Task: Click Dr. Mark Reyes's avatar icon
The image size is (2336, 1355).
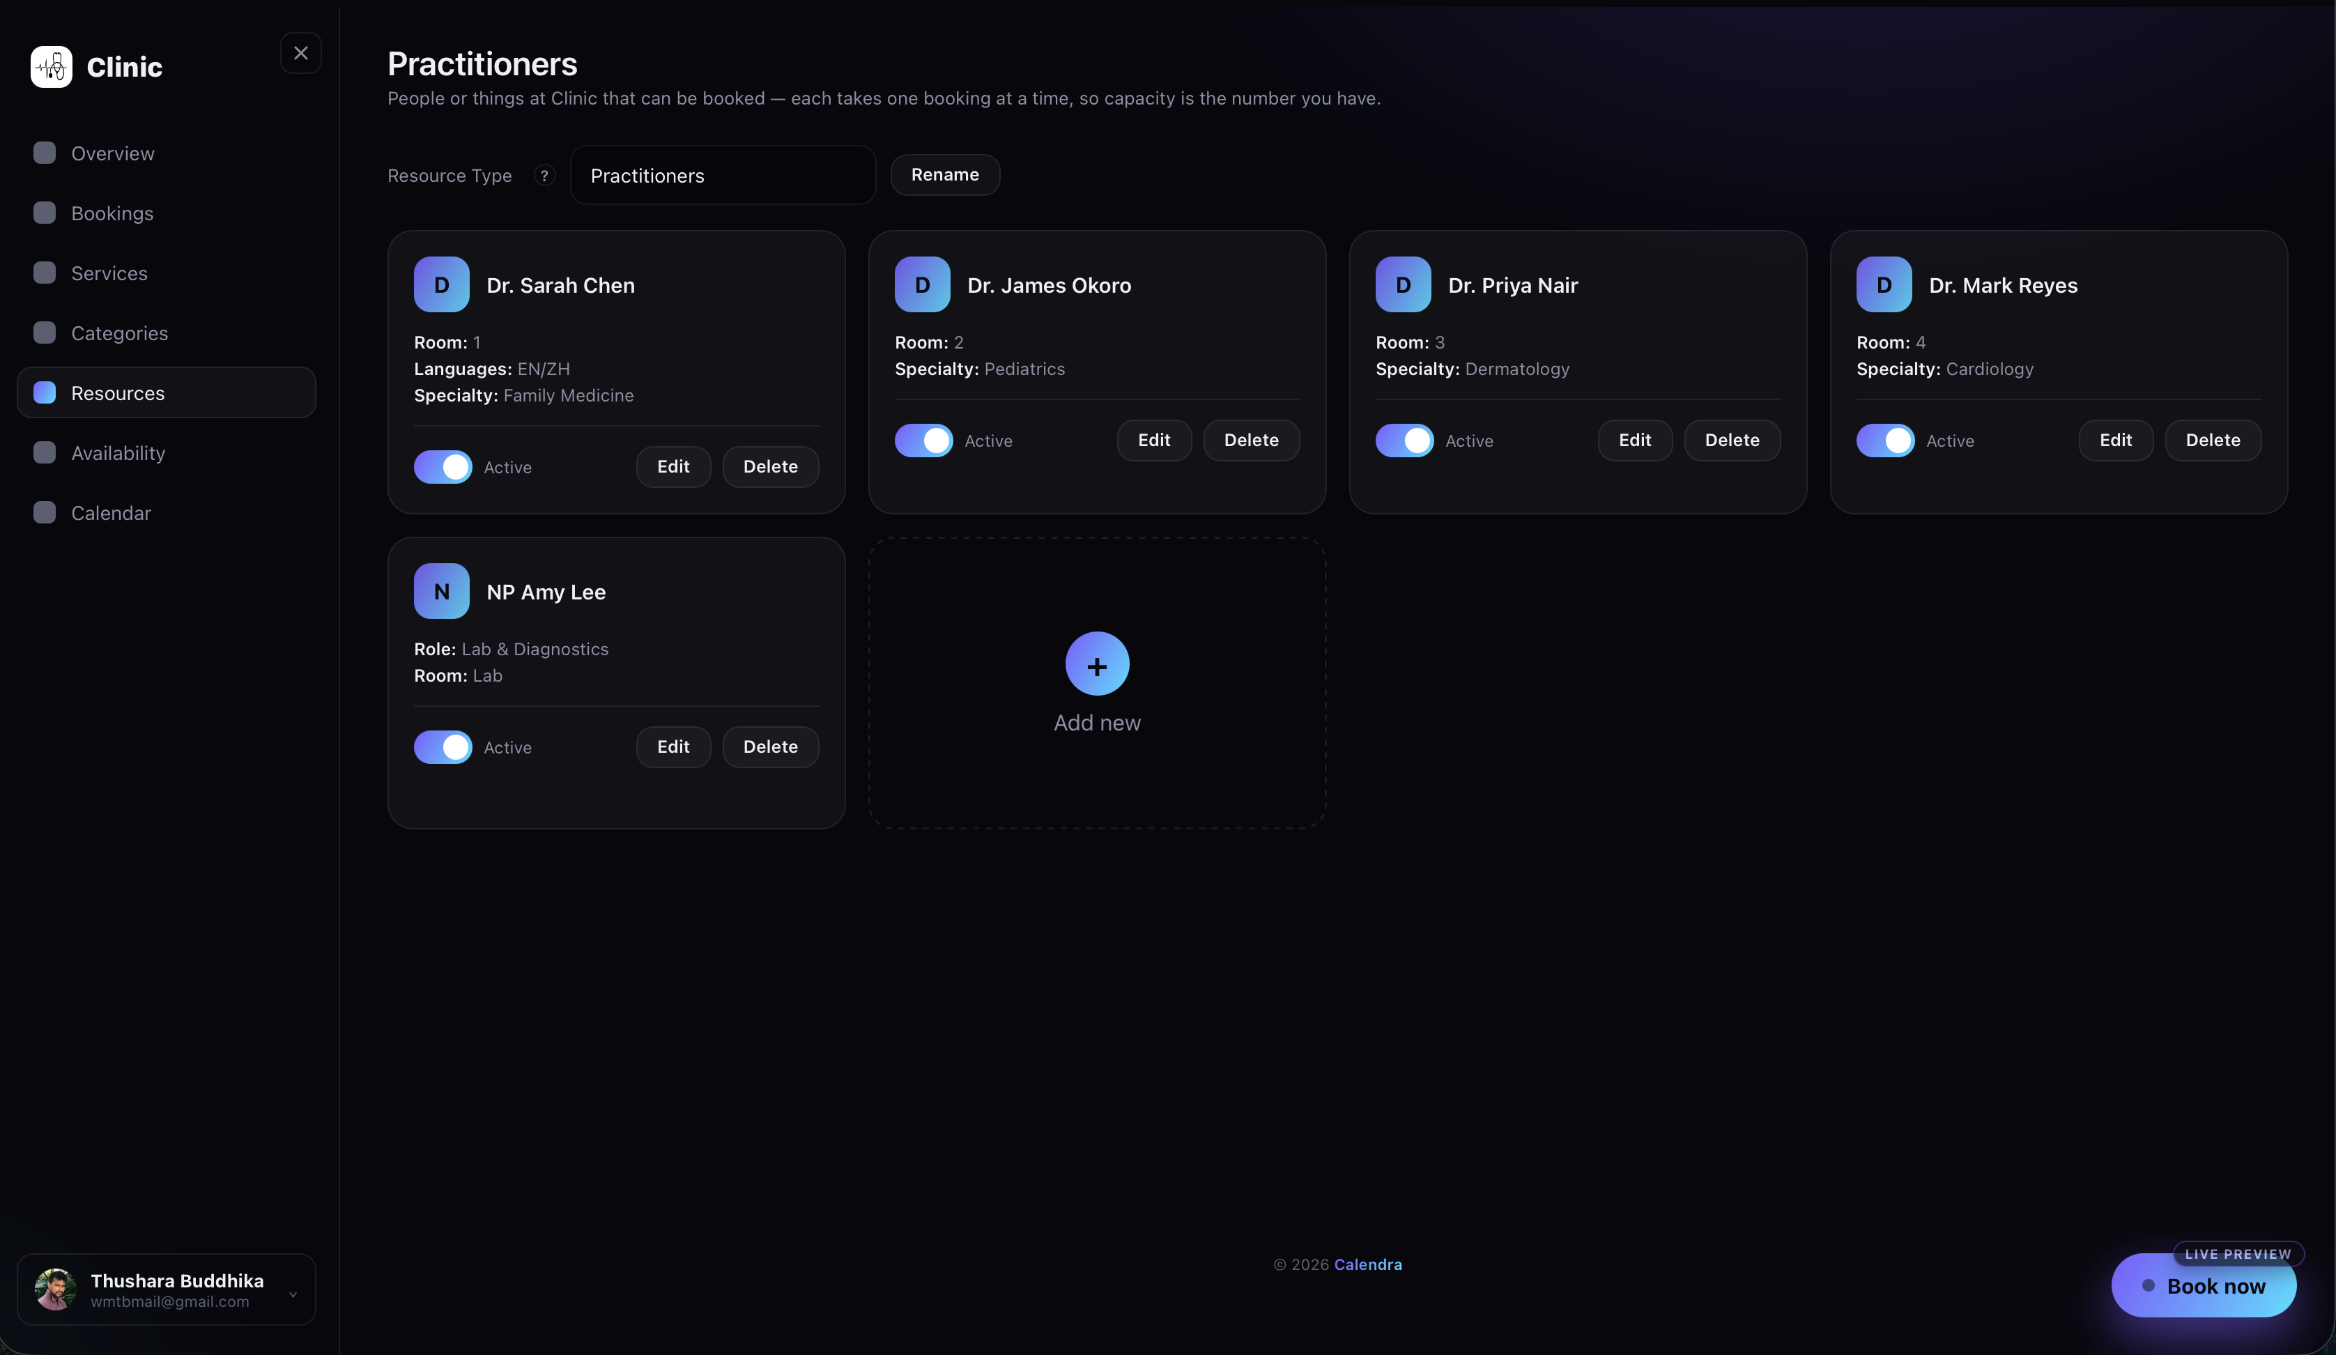Action: click(x=1884, y=284)
